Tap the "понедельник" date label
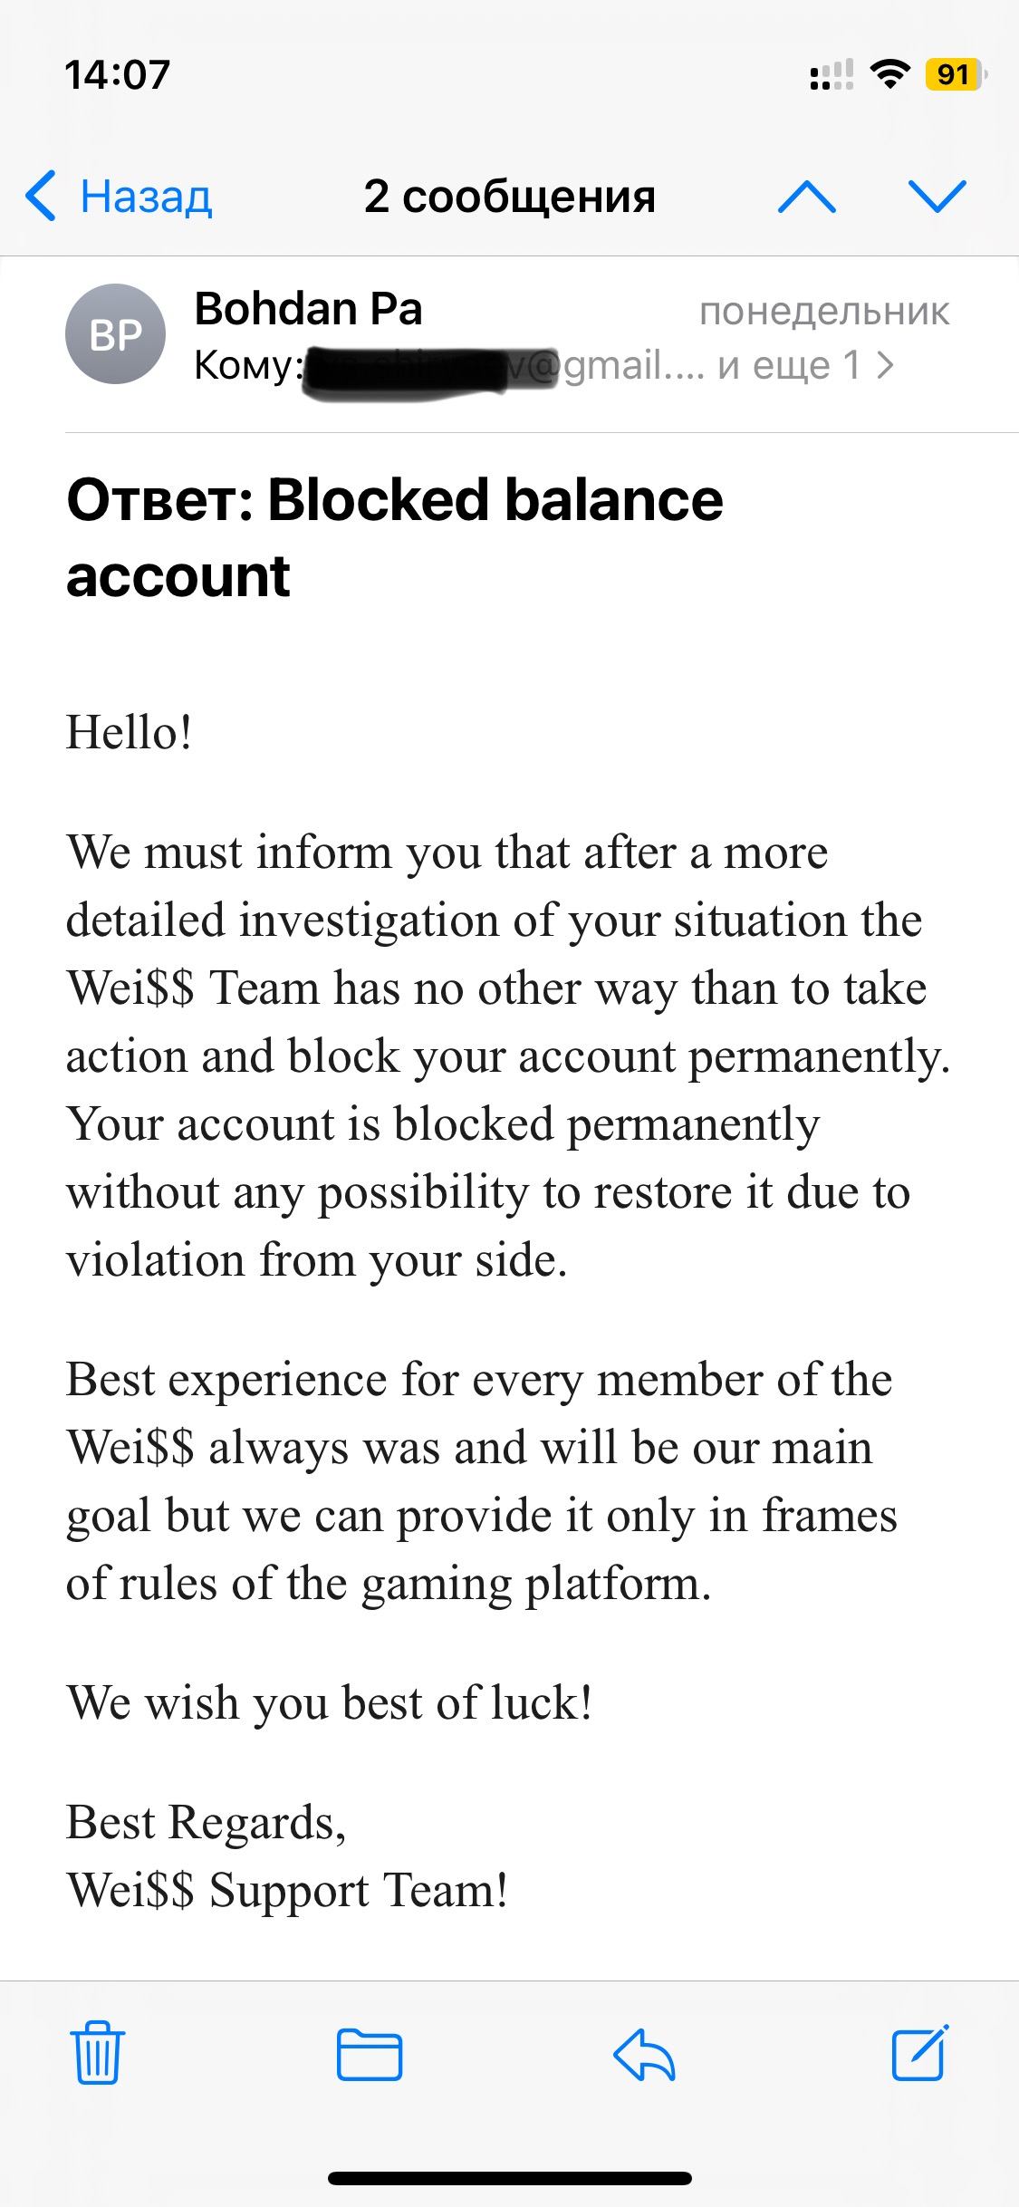The image size is (1019, 2207). (823, 311)
